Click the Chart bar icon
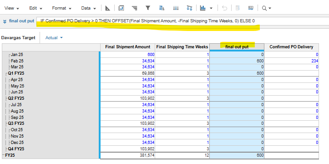The width and height of the screenshot is (329, 164). coord(202,8)
